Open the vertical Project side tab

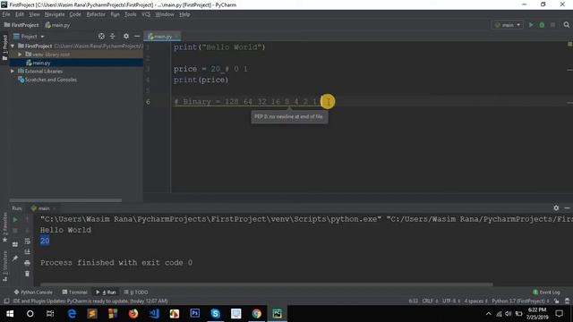[4, 47]
